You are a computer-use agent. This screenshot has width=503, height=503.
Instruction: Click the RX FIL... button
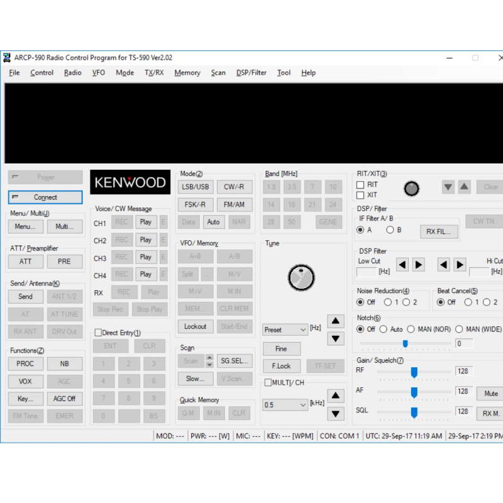coord(439,231)
